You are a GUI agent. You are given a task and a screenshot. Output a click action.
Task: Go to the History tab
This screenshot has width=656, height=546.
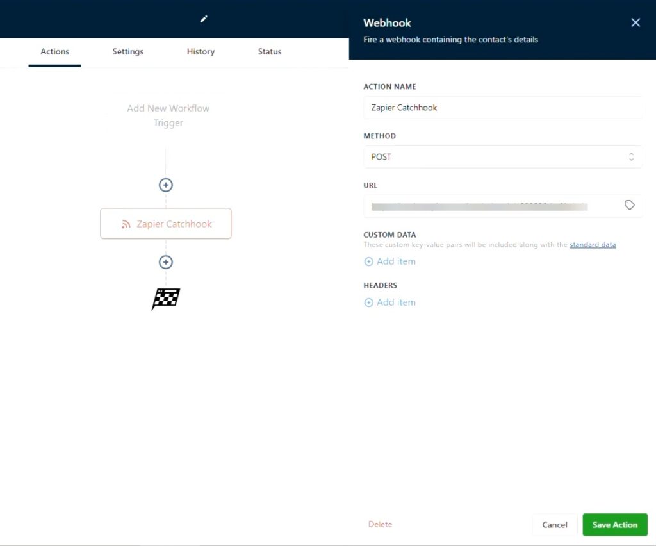pyautogui.click(x=201, y=51)
